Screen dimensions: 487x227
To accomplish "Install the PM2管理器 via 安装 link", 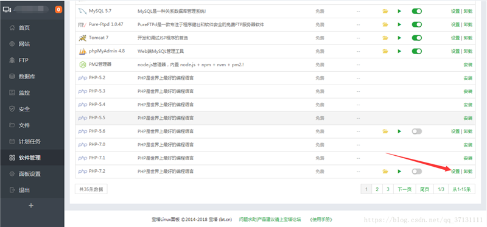I will 468,65.
